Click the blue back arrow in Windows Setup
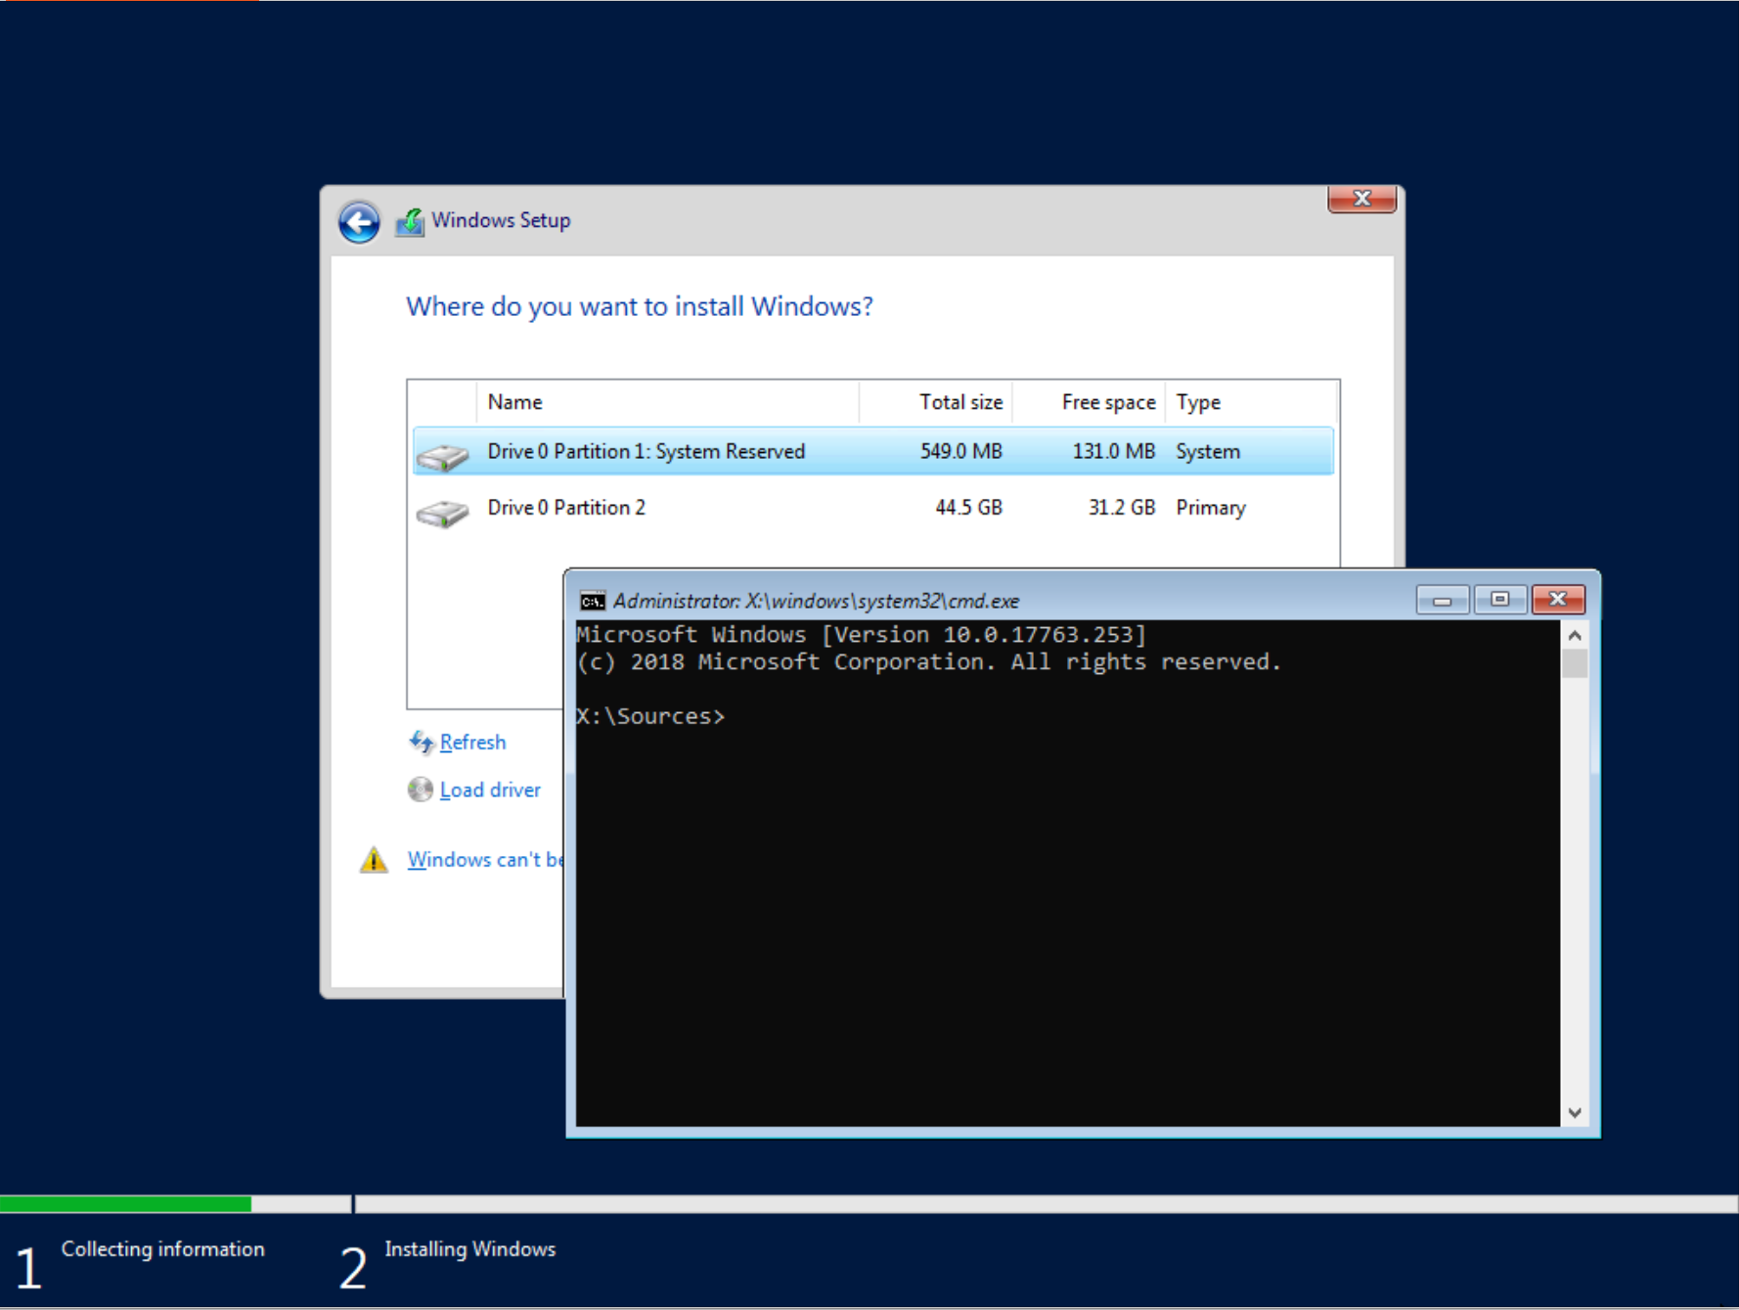Viewport: 1739px width, 1310px height. pyautogui.click(x=359, y=222)
